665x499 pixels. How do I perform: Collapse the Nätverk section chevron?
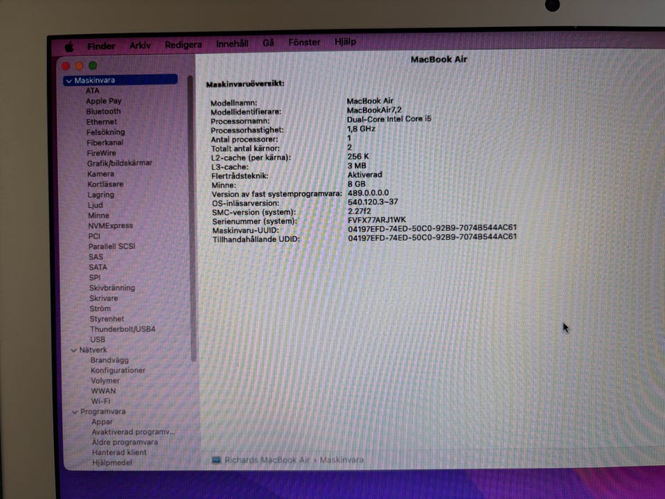[74, 351]
